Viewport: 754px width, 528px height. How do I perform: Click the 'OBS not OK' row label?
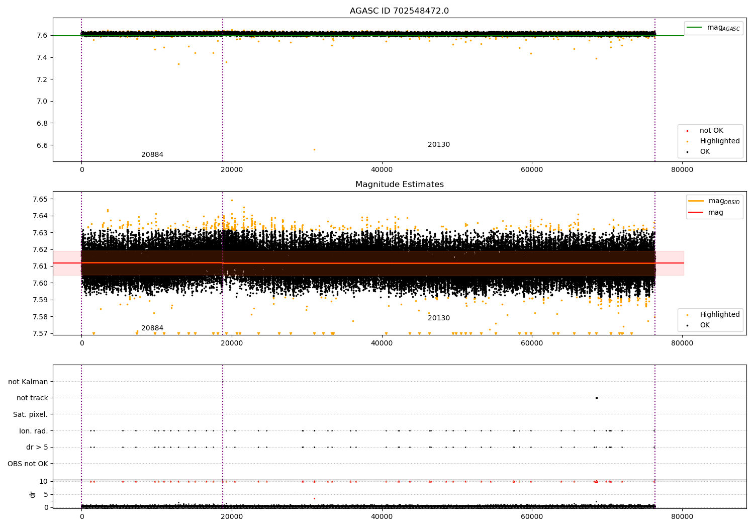[x=28, y=464]
